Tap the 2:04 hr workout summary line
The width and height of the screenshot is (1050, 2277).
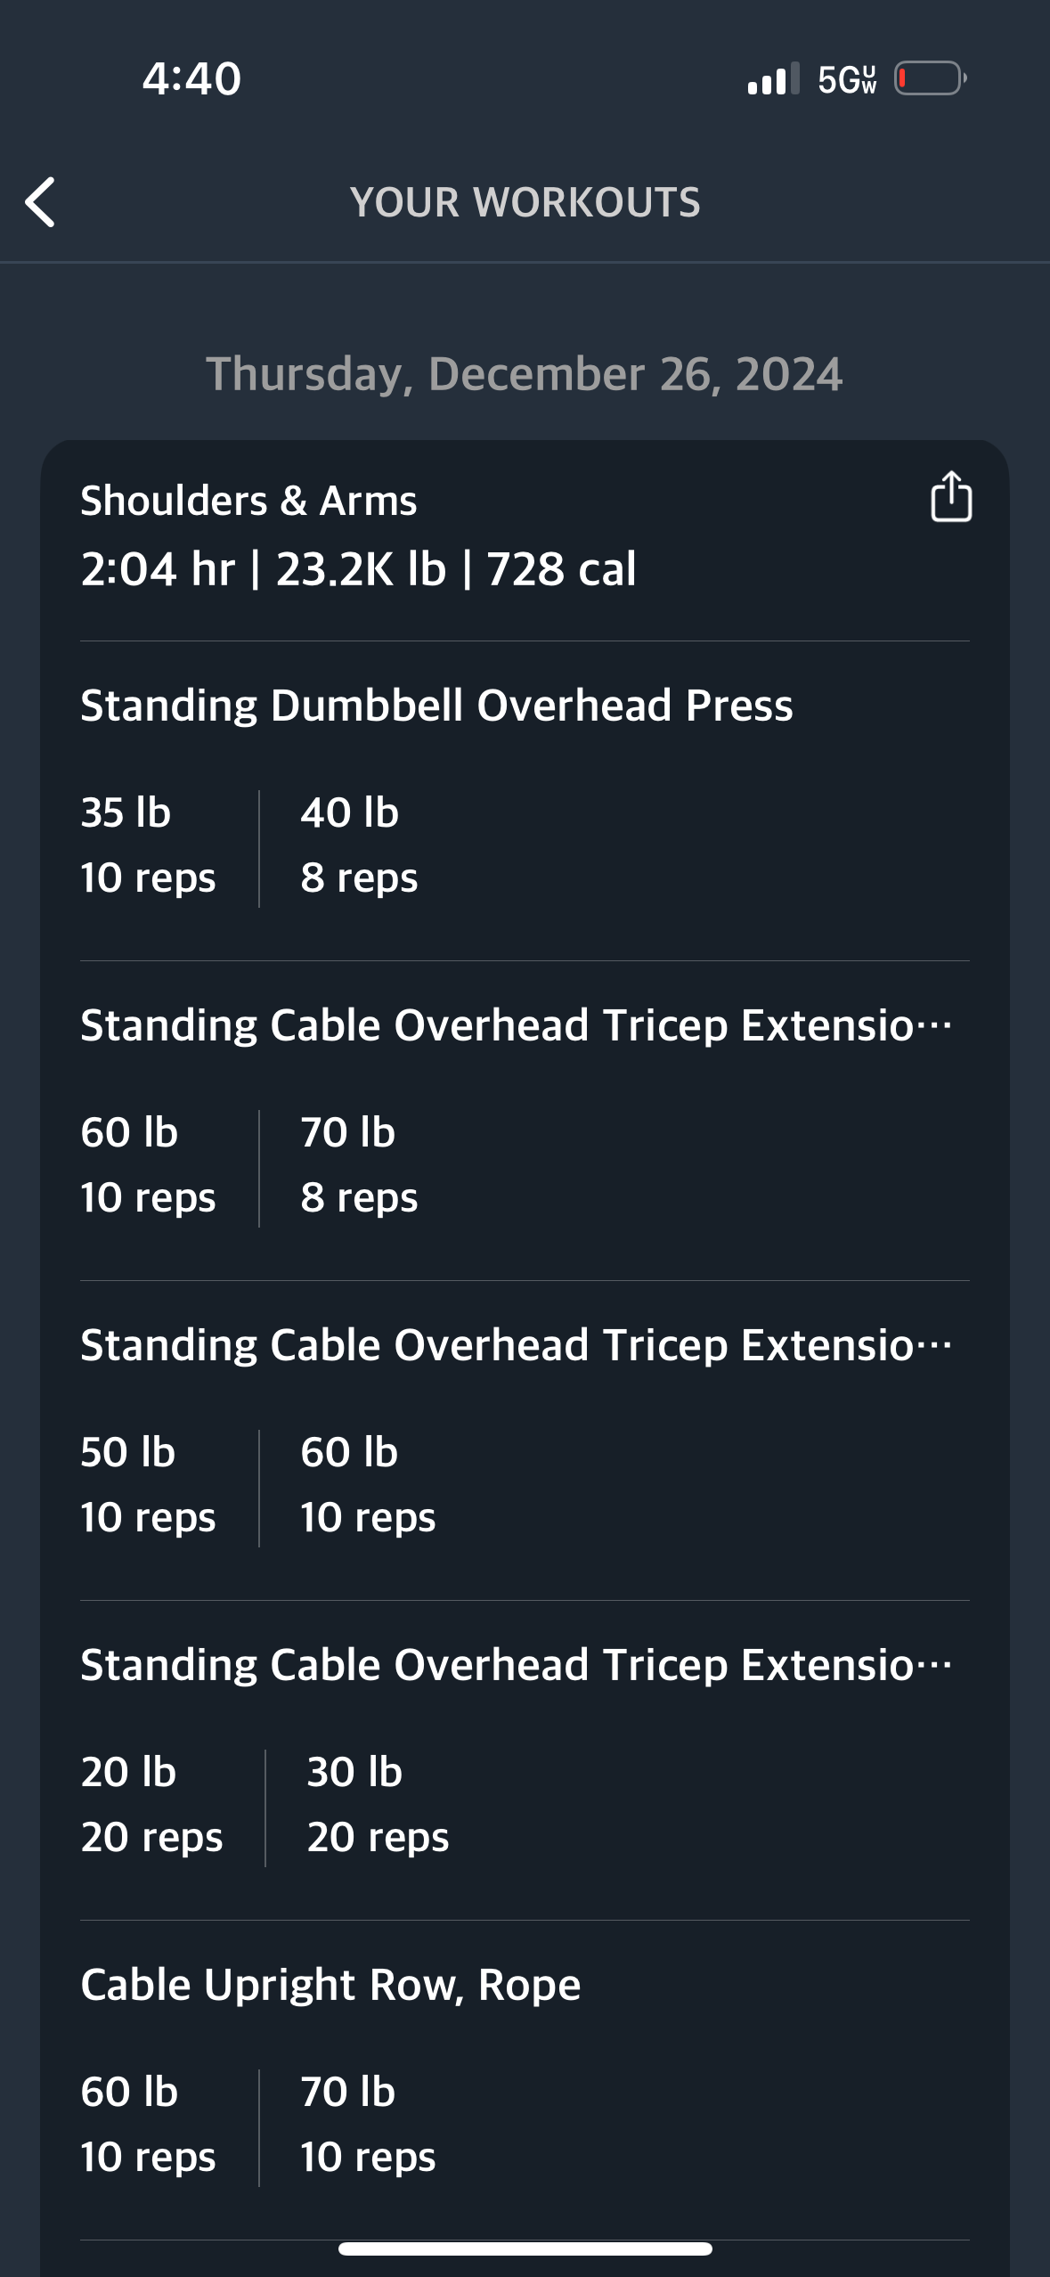[358, 569]
